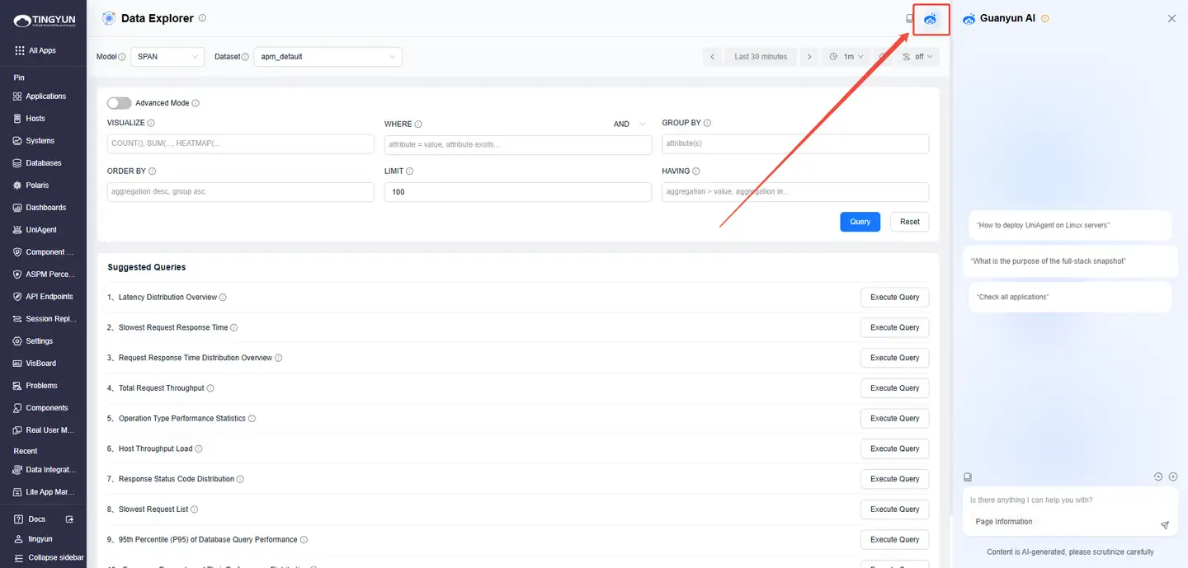Toggle Advanced Mode switch

tap(119, 103)
